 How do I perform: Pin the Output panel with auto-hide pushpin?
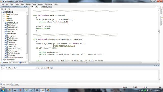coord(157,65)
